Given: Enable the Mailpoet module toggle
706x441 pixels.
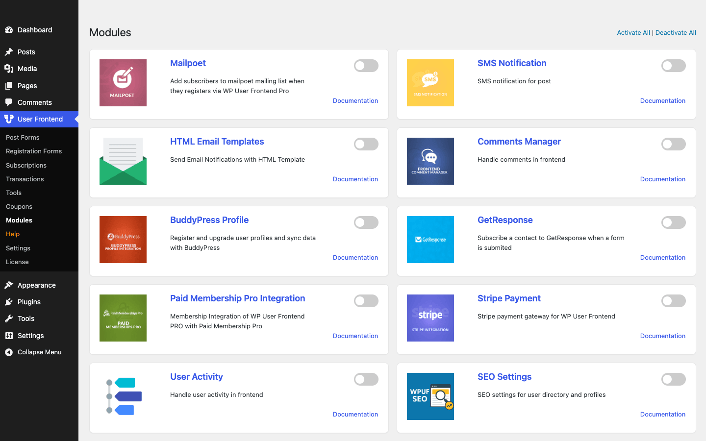Looking at the screenshot, I should 366,66.
